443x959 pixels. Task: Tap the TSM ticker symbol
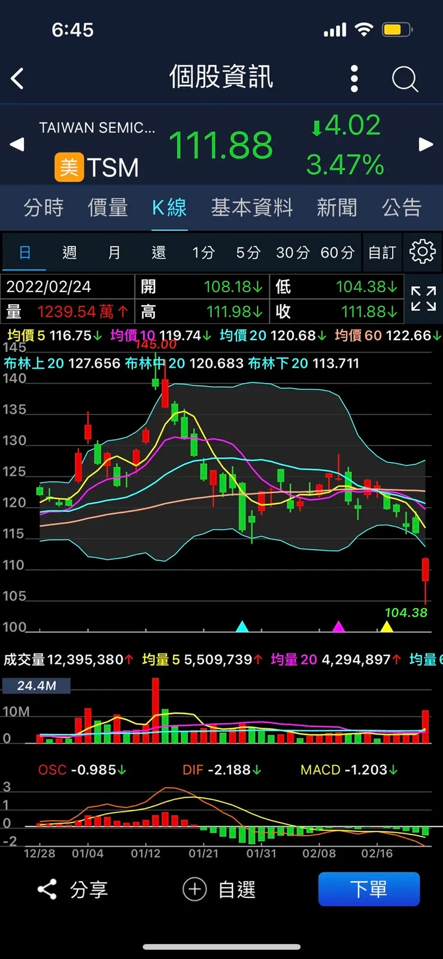coord(113,168)
